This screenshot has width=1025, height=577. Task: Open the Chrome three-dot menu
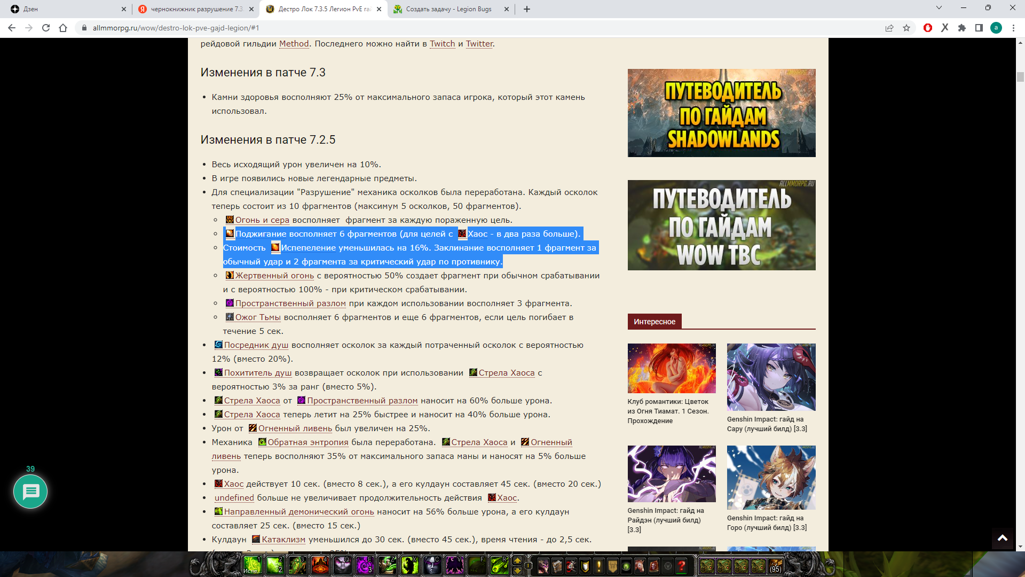(1013, 28)
